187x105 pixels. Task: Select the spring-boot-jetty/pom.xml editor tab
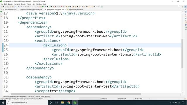[55, 10]
